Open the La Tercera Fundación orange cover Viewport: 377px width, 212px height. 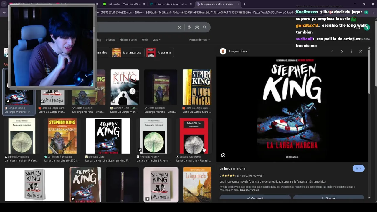[62, 136]
